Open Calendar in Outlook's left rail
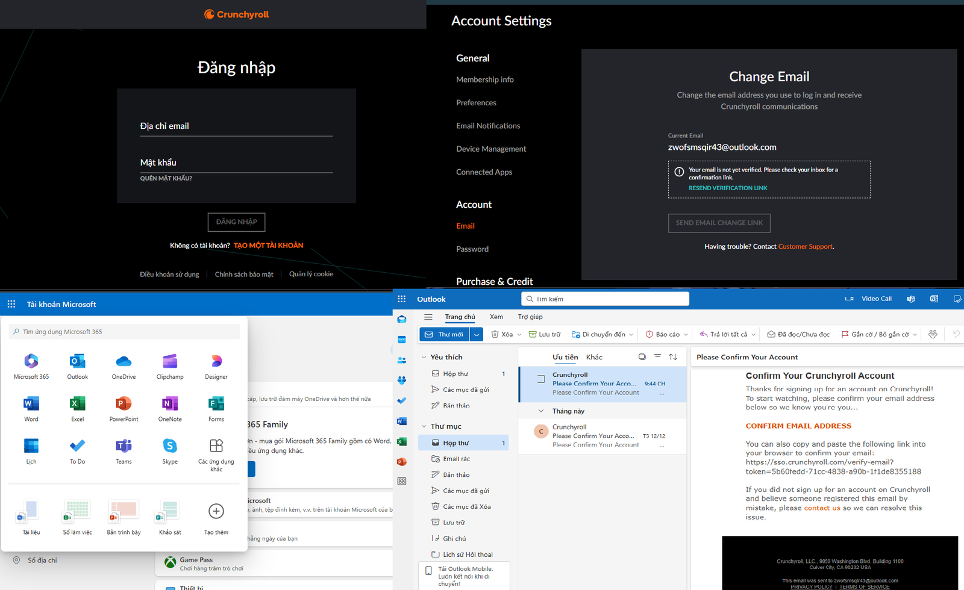 pos(402,340)
